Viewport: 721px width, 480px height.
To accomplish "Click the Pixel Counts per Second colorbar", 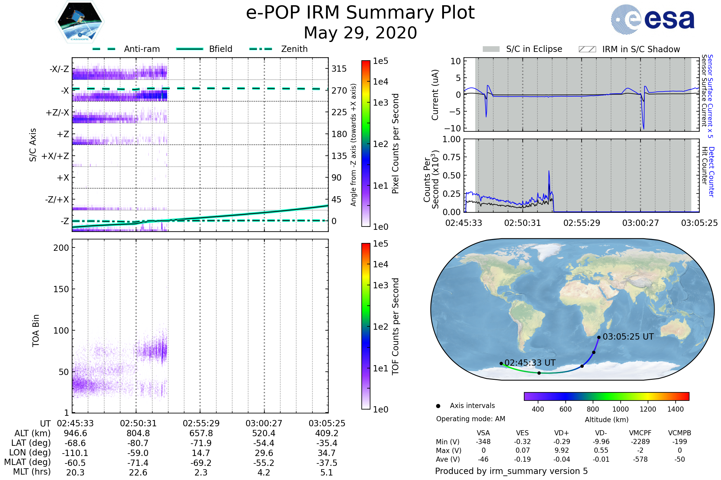I will pyautogui.click(x=366, y=144).
